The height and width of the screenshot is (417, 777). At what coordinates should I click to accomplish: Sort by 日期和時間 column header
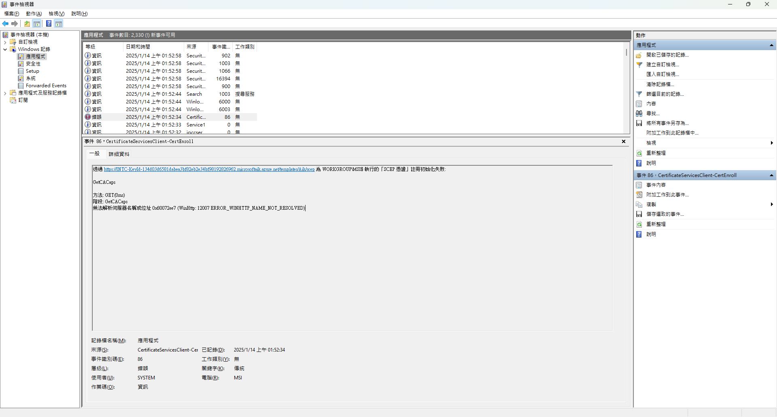138,47
